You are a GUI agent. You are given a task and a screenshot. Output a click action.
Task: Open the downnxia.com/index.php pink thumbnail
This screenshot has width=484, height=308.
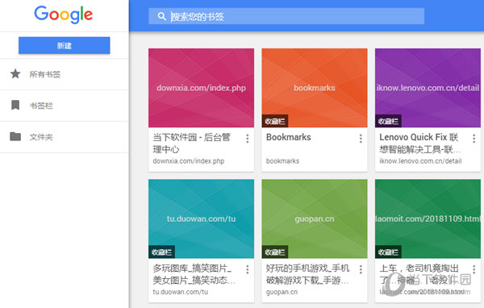pos(201,88)
